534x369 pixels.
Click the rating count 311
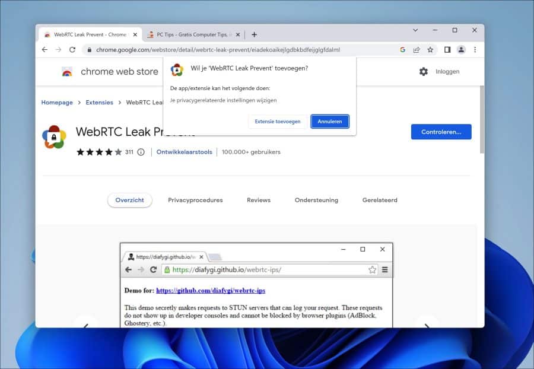pos(129,152)
